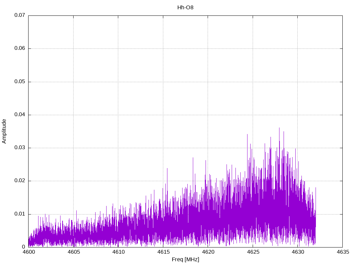The width and height of the screenshot is (352, 264).
Task: Click the 0.05 y-axis tick label
Action: point(20,82)
